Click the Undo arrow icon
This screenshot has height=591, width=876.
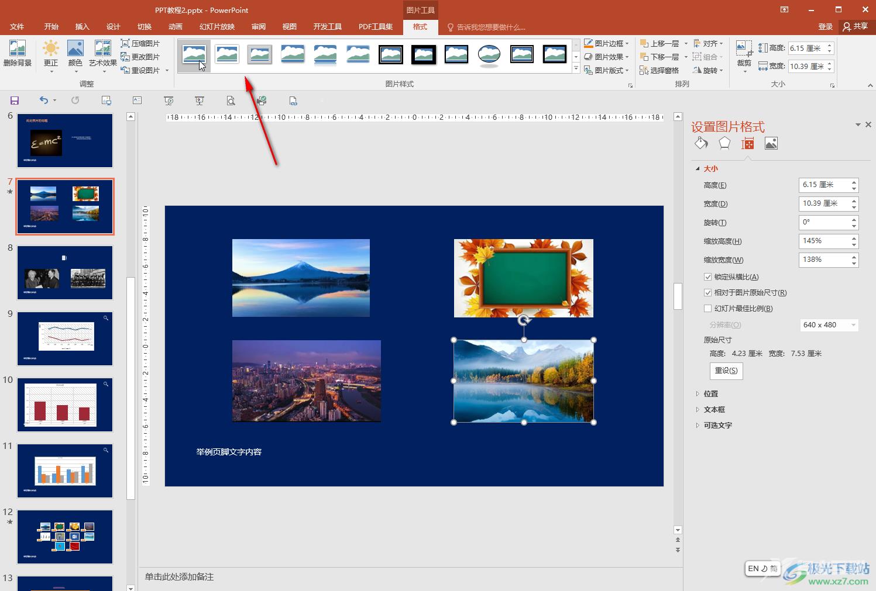click(44, 101)
